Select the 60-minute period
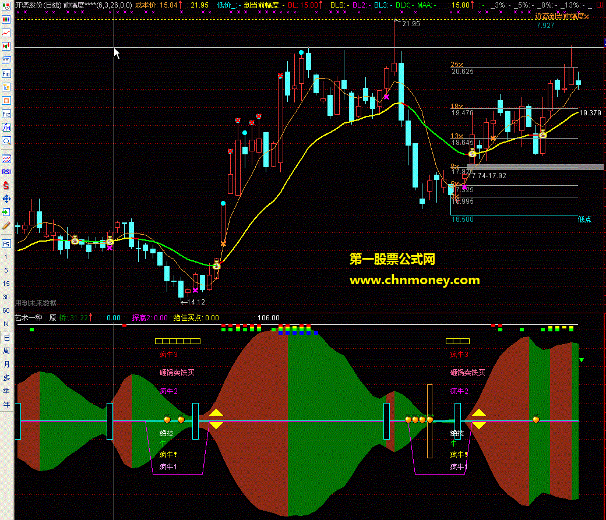This screenshot has height=520, width=606. (6, 310)
